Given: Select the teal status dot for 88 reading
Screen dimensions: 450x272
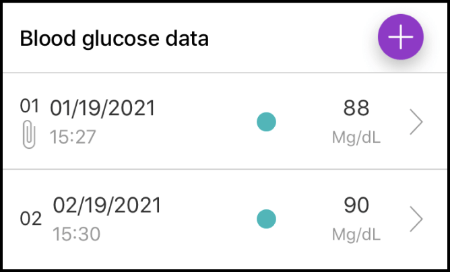Looking at the screenshot, I should coord(266,122).
